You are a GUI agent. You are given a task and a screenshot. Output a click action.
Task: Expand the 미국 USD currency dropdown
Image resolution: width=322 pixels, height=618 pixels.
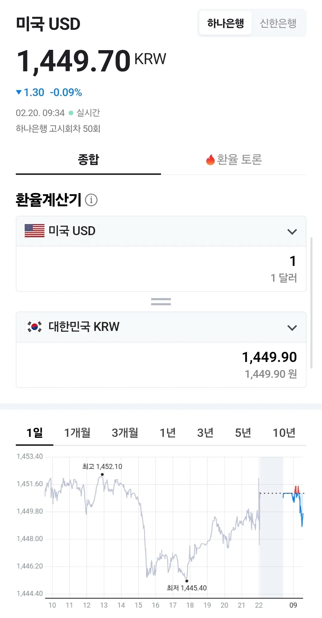point(161,231)
